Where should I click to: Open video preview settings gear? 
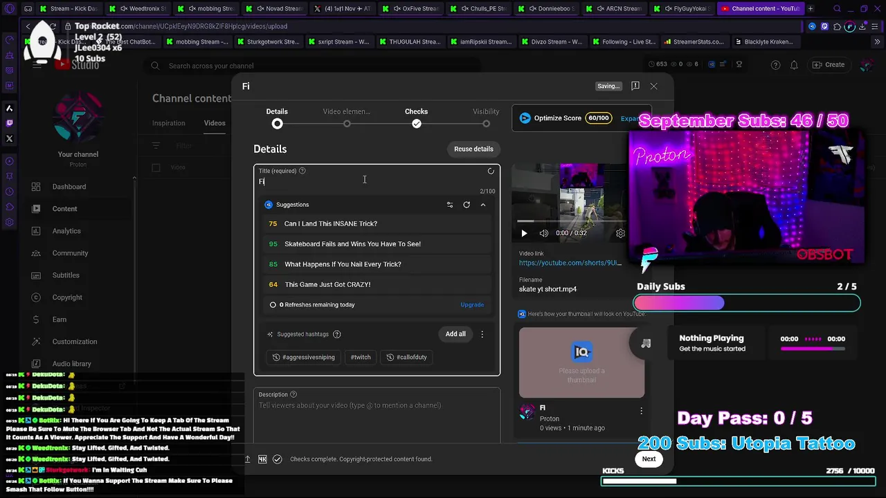pyautogui.click(x=620, y=233)
